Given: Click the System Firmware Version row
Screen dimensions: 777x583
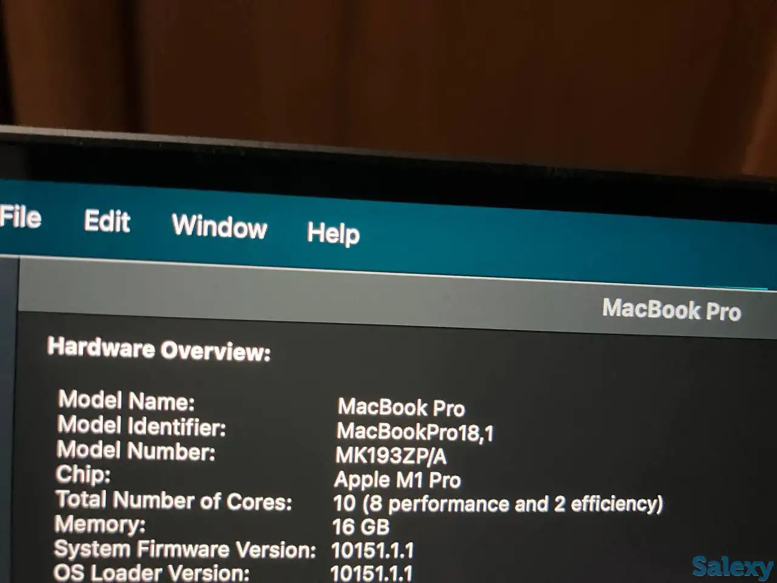Looking at the screenshot, I should (185, 548).
